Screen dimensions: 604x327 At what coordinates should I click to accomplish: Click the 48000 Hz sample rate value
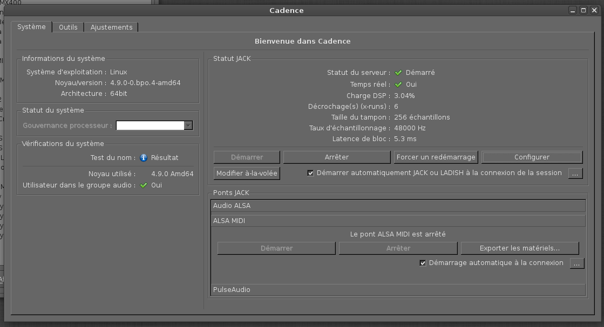pyautogui.click(x=410, y=128)
